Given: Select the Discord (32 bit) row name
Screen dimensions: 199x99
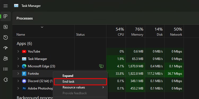Looking at the screenshot, I should coord(41,81).
